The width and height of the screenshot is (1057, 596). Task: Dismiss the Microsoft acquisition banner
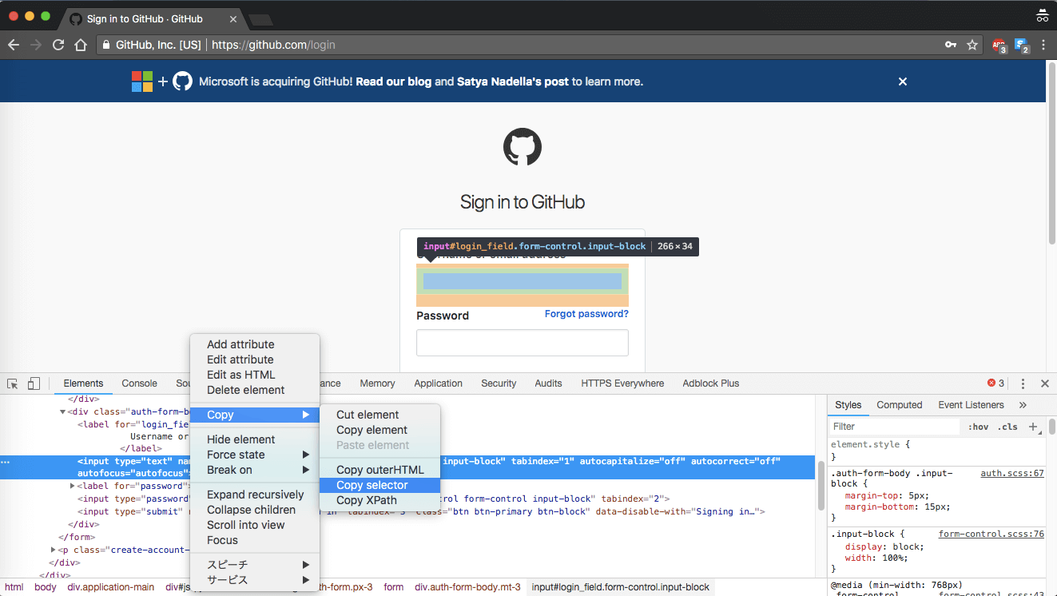pos(903,81)
